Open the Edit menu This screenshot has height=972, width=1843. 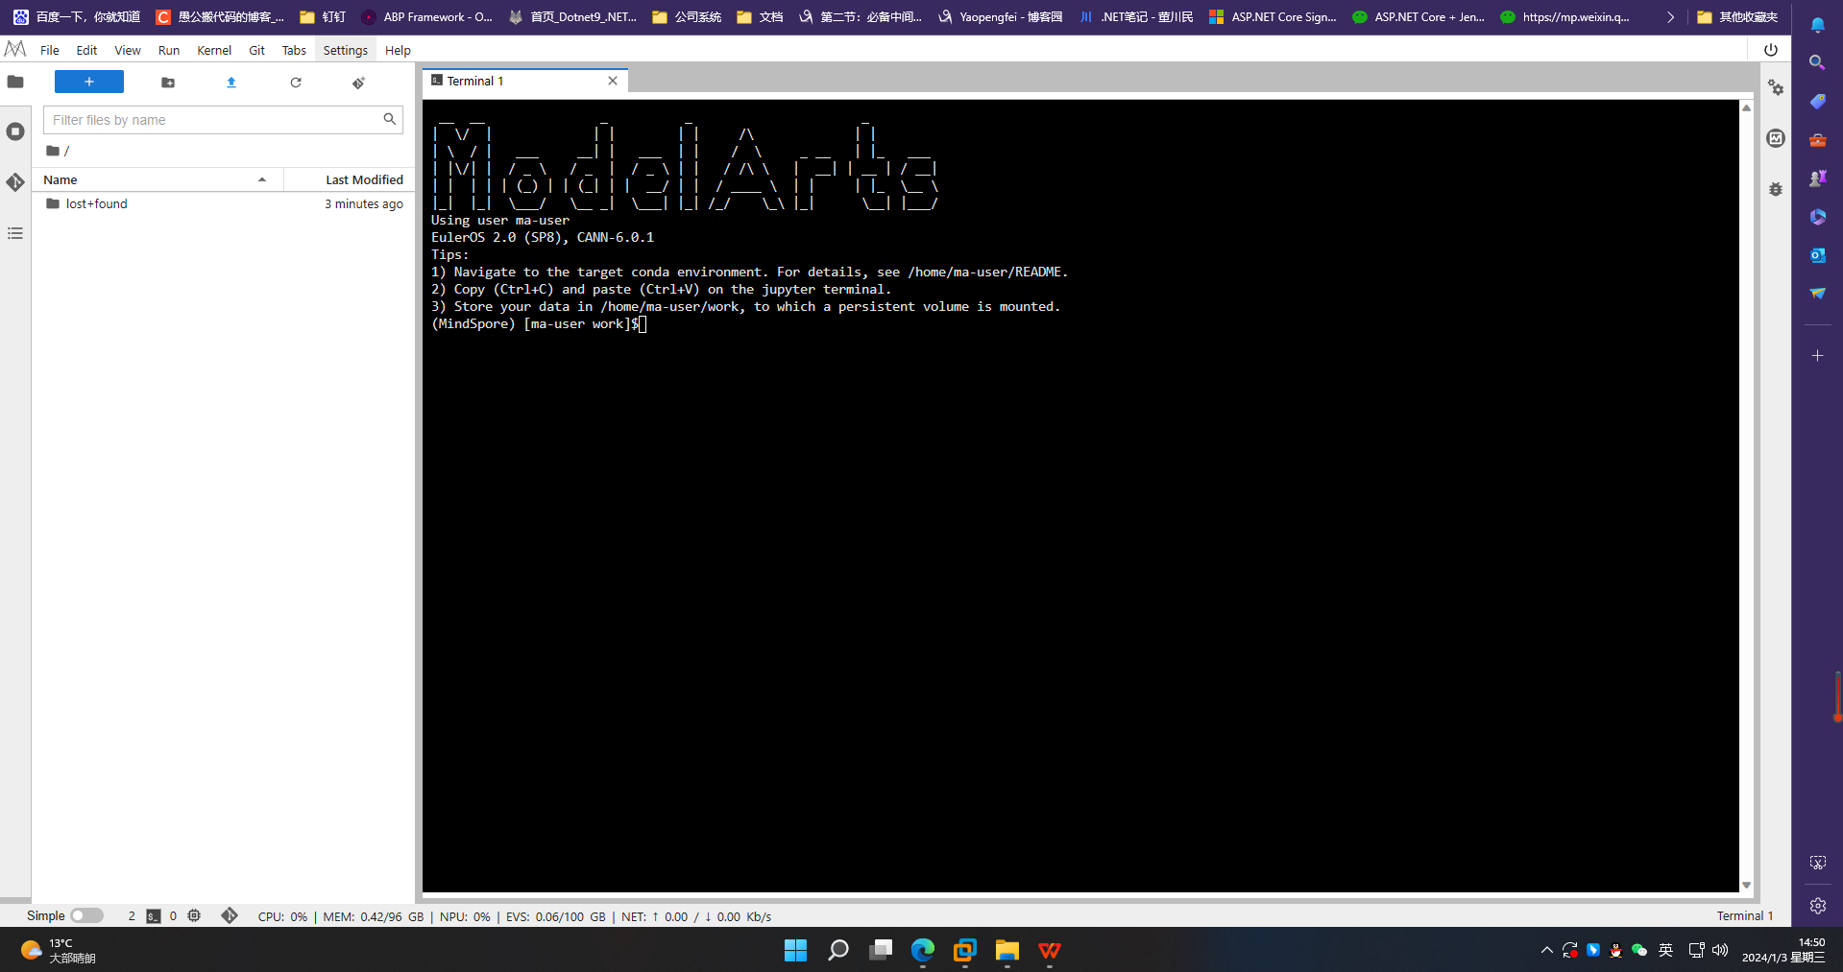86,50
